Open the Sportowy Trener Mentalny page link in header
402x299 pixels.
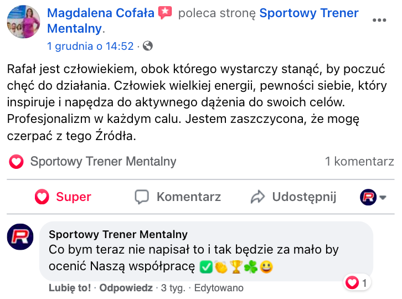308,13
